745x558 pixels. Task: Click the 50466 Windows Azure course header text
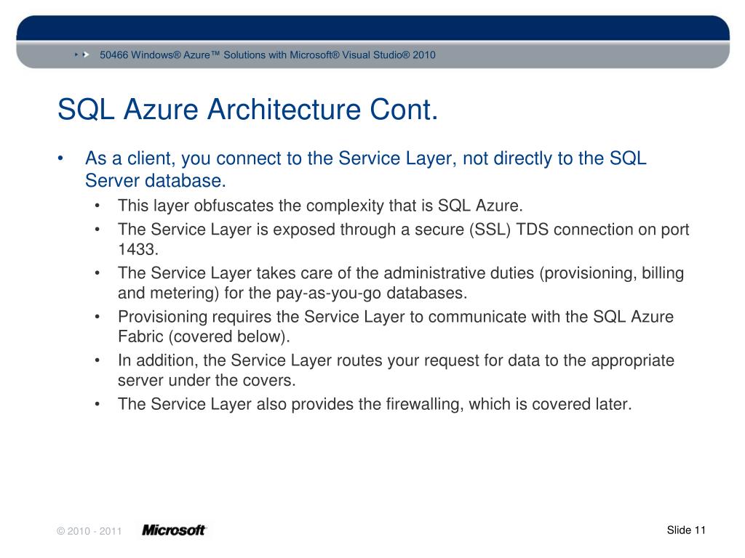point(268,55)
